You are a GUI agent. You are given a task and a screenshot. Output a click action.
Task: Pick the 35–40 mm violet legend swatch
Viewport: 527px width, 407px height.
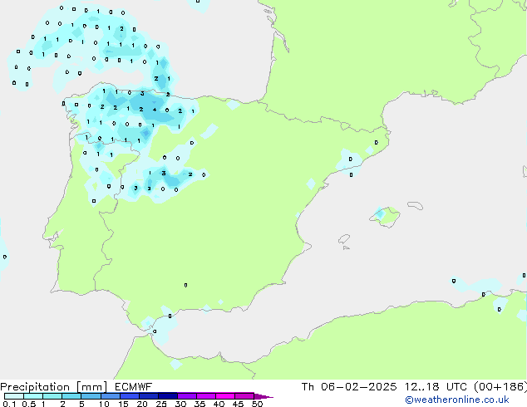click(205, 396)
